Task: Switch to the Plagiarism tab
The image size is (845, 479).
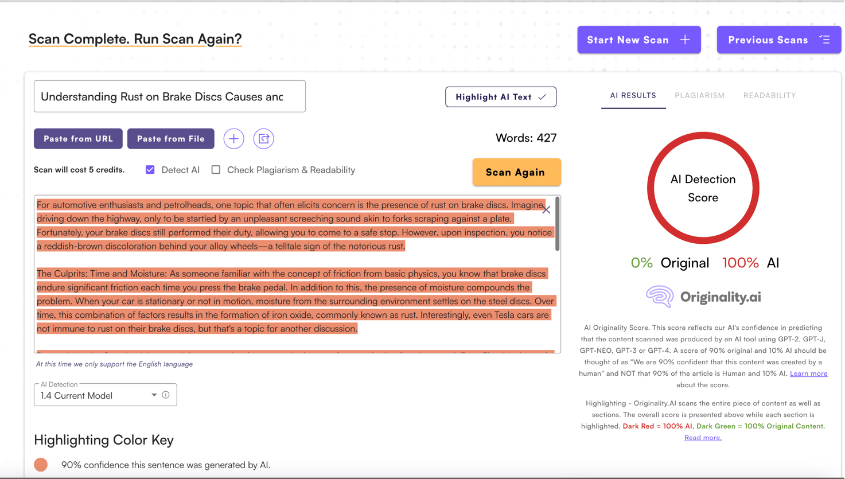Action: point(699,95)
